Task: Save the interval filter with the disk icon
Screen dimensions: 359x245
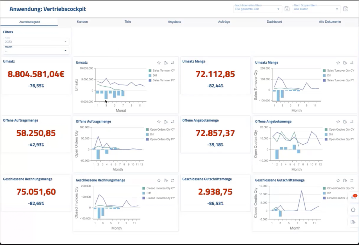Action: coord(287,9)
